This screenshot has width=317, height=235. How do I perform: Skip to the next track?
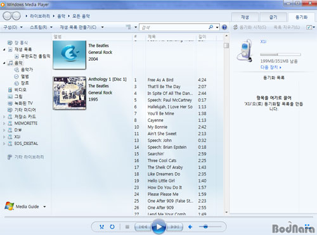[175, 227]
